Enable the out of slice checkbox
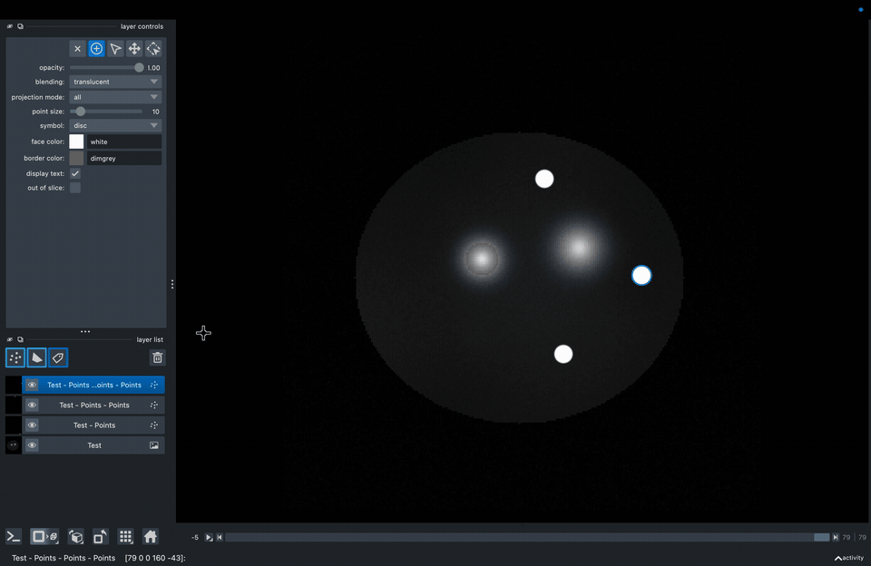Image resolution: width=871 pixels, height=566 pixels. tap(75, 188)
